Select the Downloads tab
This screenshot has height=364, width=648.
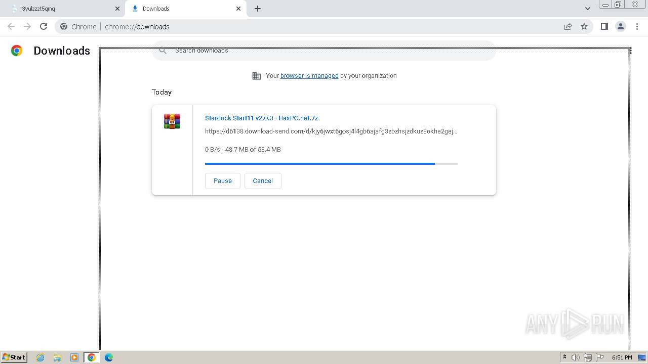[x=186, y=9]
